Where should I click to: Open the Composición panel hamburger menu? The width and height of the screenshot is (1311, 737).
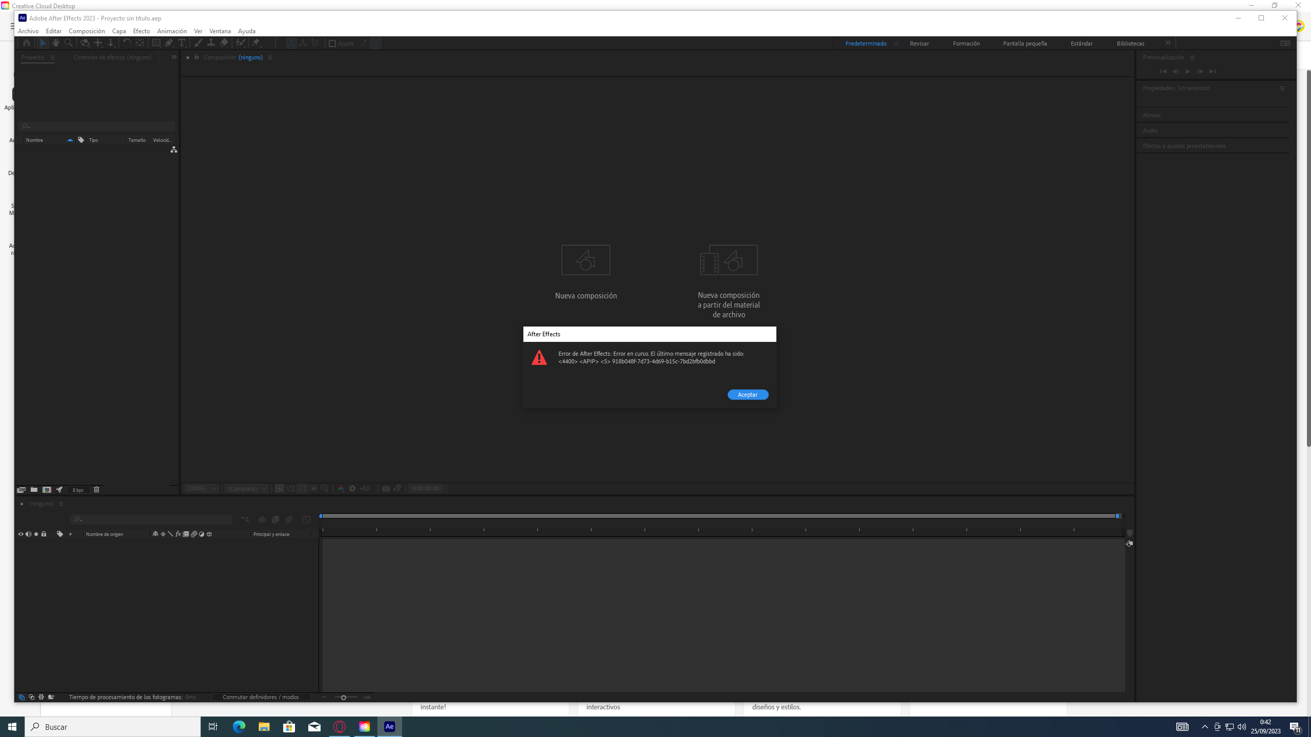pos(270,58)
